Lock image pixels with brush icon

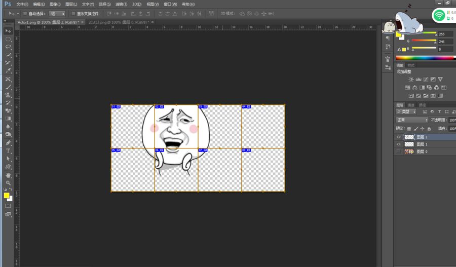pyautogui.click(x=416, y=129)
